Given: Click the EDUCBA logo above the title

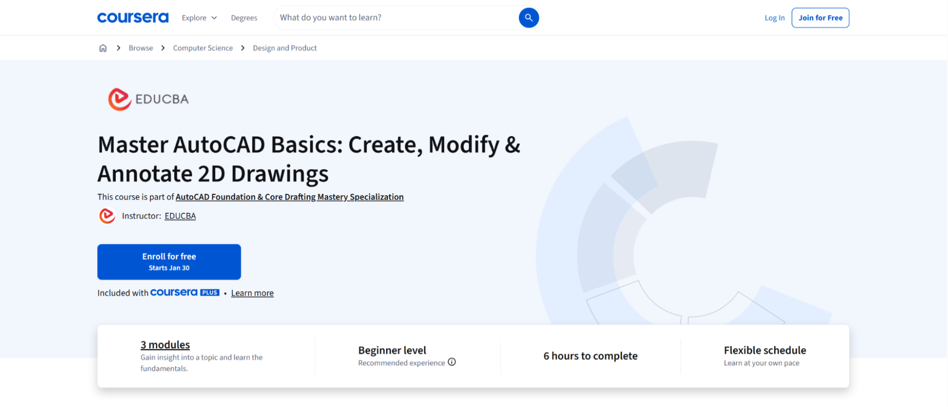Looking at the screenshot, I should tap(148, 99).
